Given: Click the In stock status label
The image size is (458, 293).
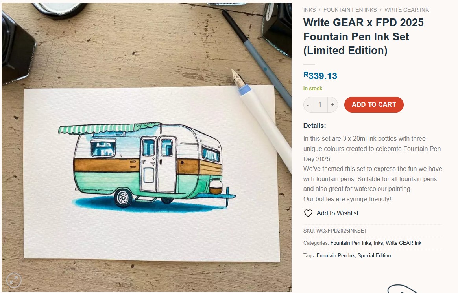Looking at the screenshot, I should coord(313,88).
